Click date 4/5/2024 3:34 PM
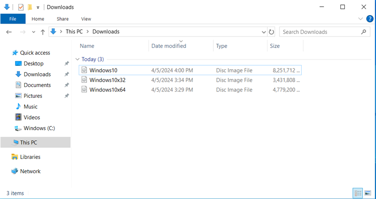 pos(172,80)
